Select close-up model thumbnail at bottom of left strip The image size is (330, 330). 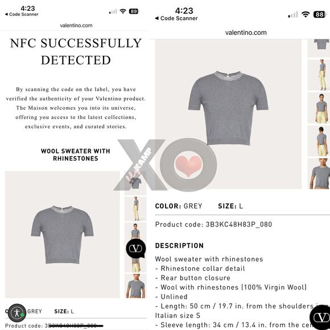[135, 286]
